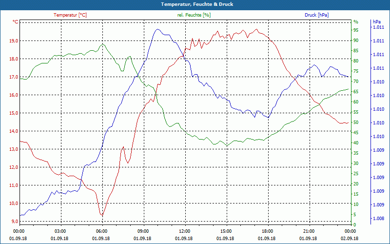Click the "16,0" temperature axis tick
This screenshot has height=244, width=390.
(14, 95)
